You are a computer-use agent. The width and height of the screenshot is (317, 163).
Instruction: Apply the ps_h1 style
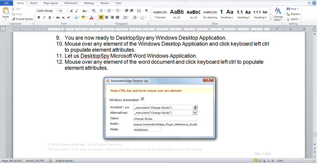click(177, 14)
